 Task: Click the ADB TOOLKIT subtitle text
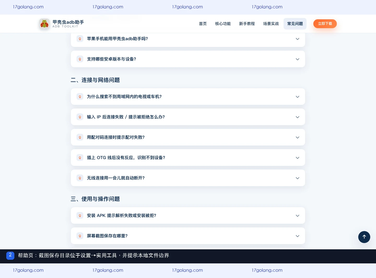[65, 27]
